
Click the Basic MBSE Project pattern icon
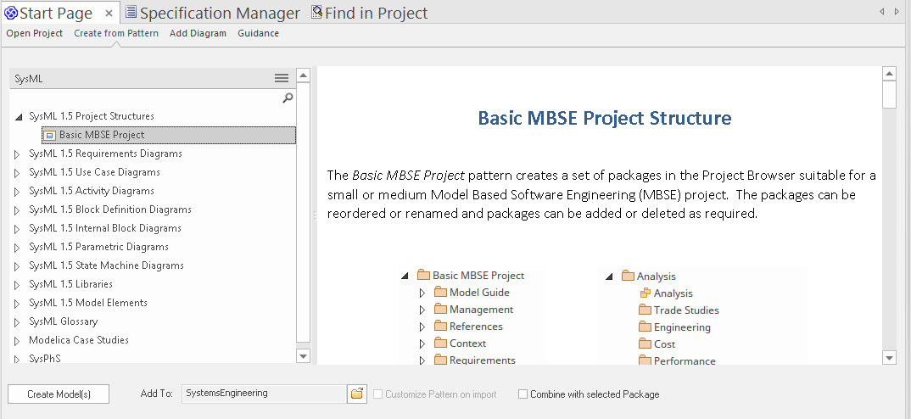click(x=50, y=135)
